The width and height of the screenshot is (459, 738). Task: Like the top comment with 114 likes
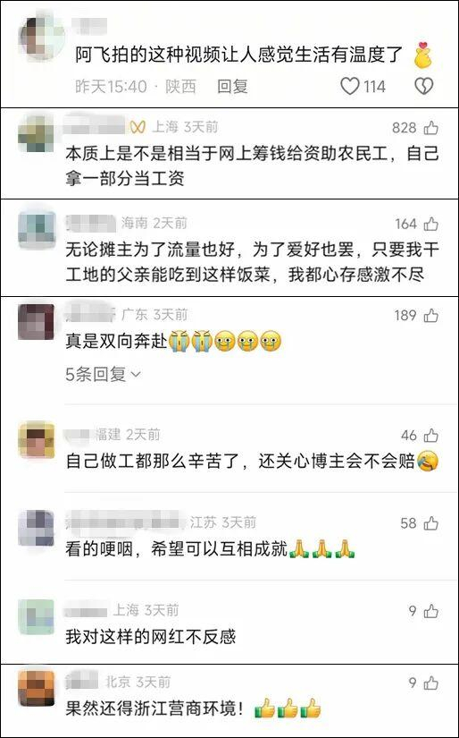coord(349,86)
